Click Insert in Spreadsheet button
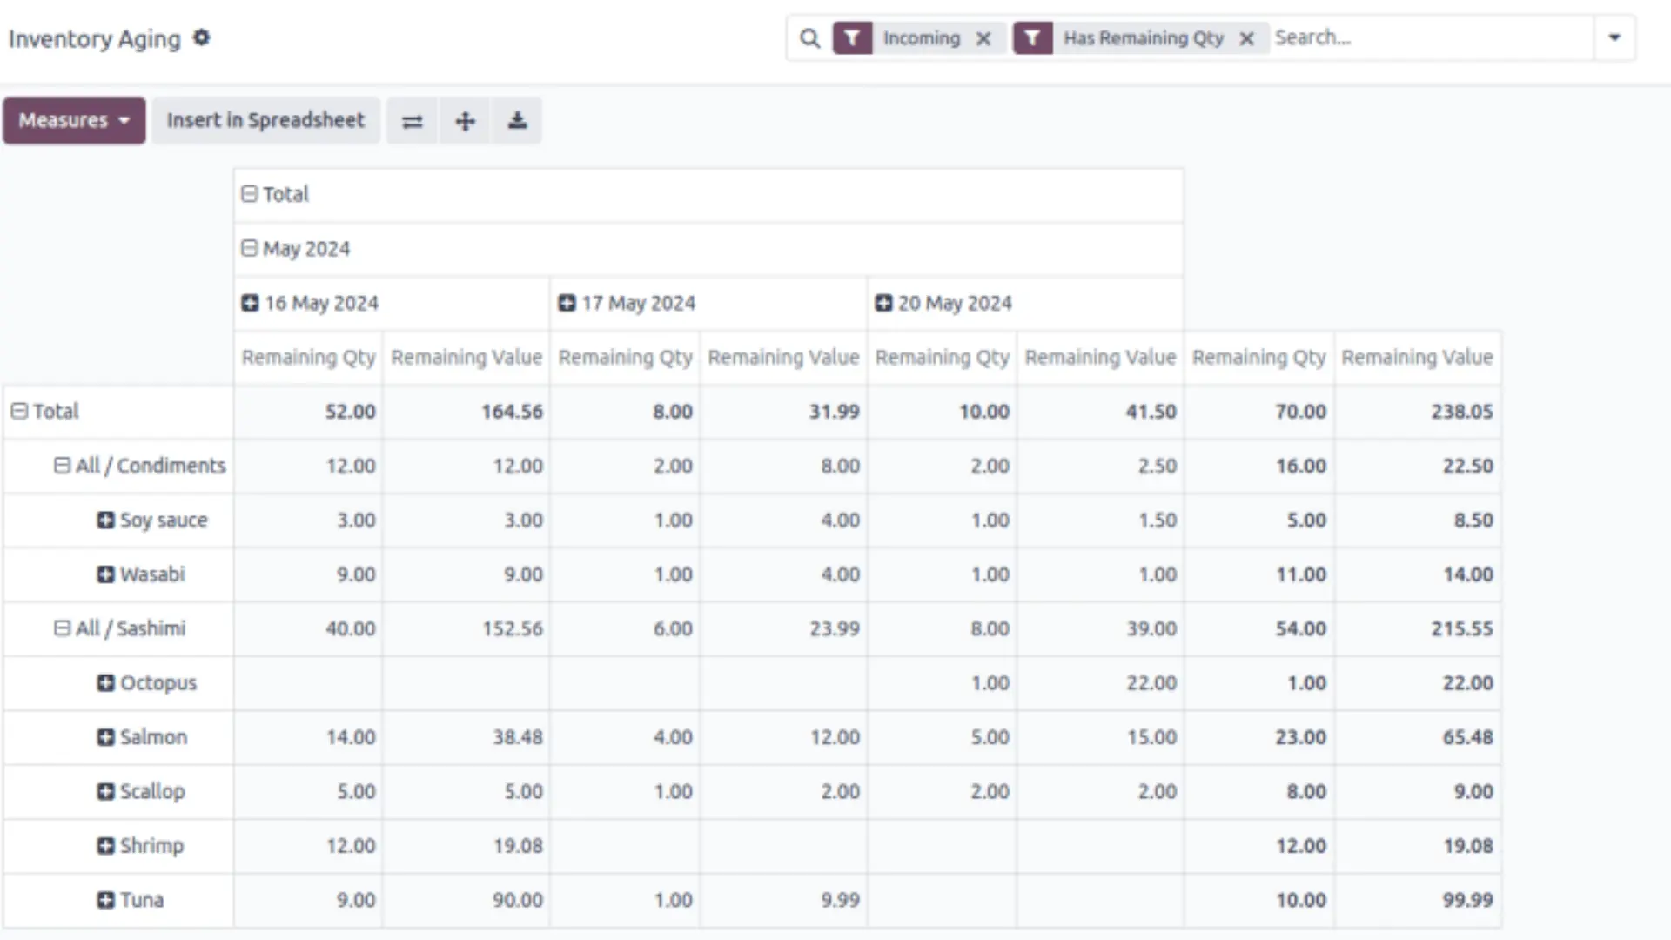The image size is (1671, 940). (265, 120)
